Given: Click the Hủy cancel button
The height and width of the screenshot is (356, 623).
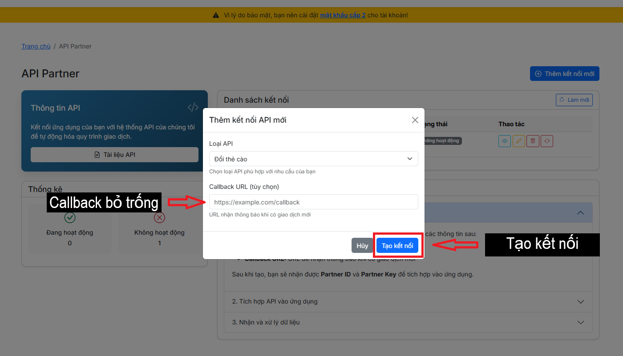Looking at the screenshot, I should (x=362, y=246).
